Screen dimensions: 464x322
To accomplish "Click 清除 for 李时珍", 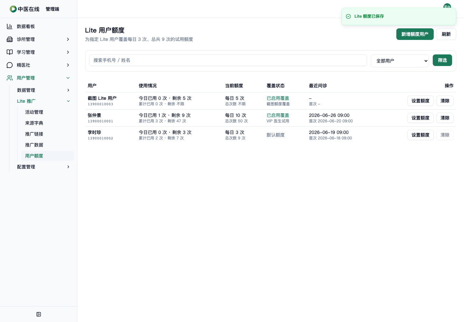I will click(x=445, y=135).
